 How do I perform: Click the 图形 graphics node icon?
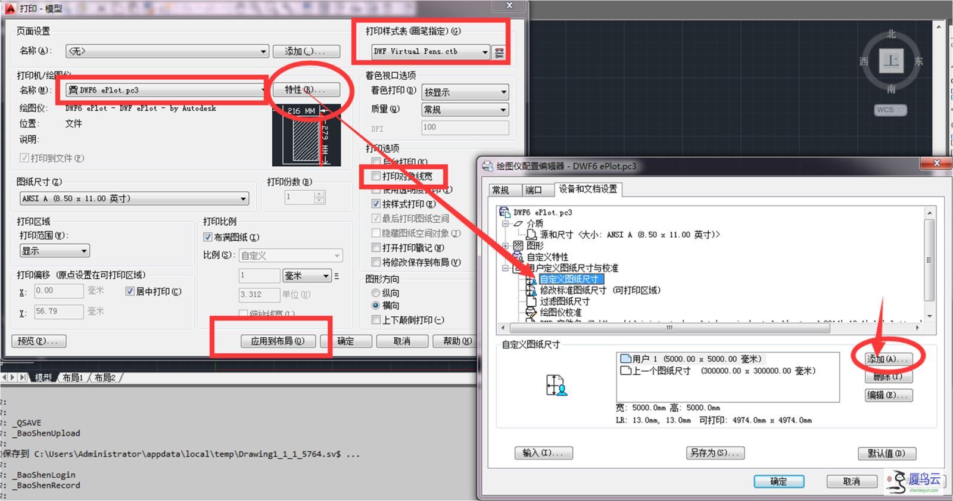(x=518, y=245)
